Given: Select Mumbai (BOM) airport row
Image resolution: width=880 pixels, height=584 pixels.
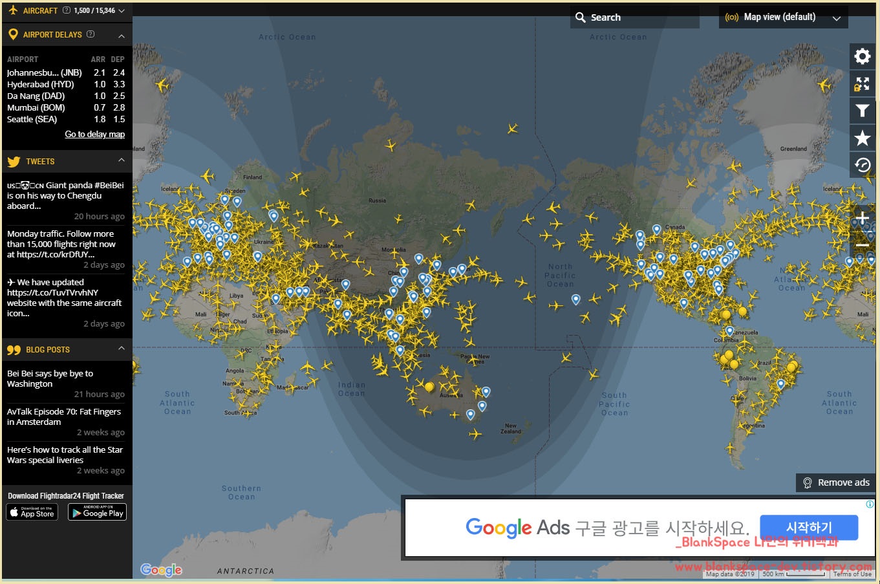Looking at the screenshot, I should pos(66,107).
